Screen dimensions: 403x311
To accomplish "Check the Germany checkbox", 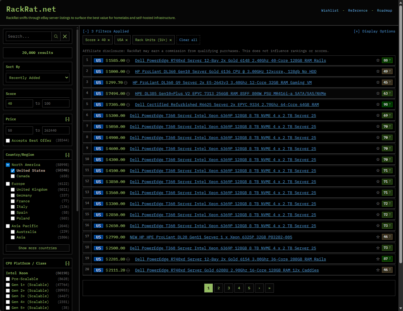I will point(13,196).
